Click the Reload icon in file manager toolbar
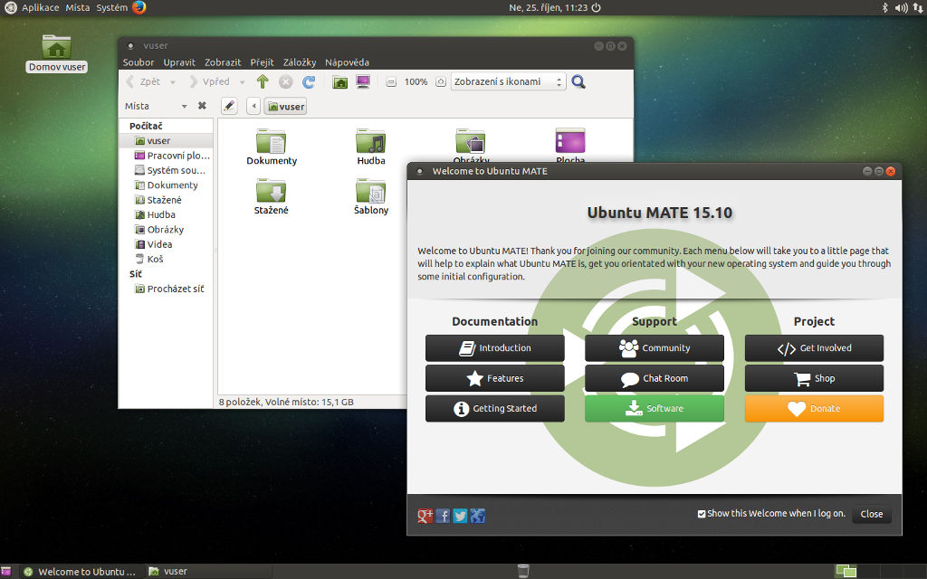 tap(309, 81)
